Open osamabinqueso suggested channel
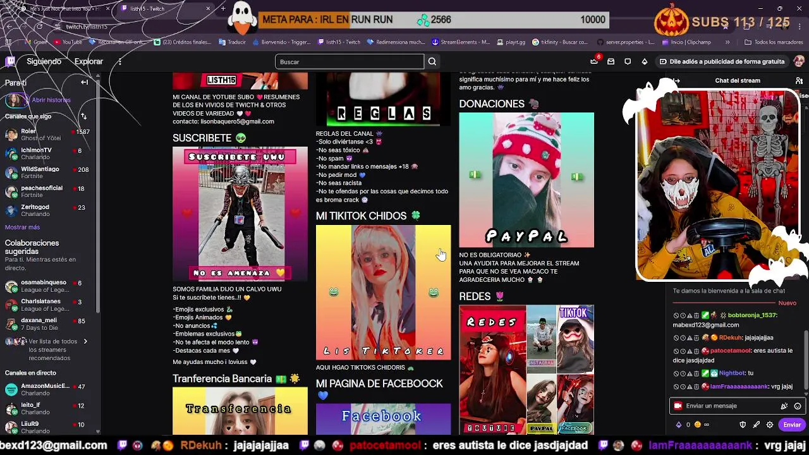The height and width of the screenshot is (455, 809). 47,286
